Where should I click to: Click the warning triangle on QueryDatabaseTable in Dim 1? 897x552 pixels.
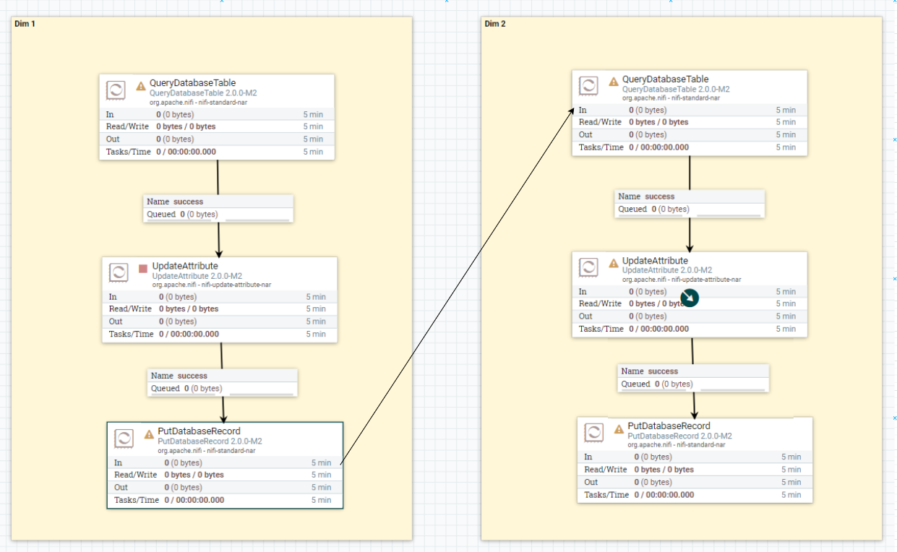[140, 85]
